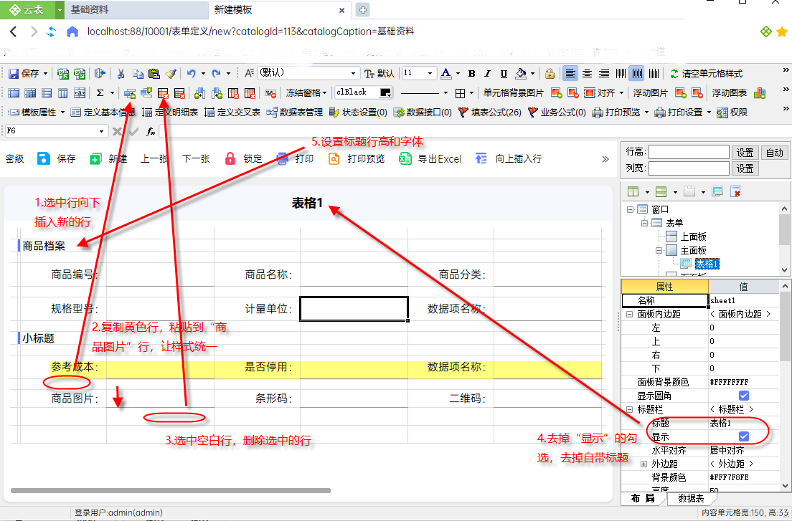Toggle middle vertical alignment button

coord(638,74)
